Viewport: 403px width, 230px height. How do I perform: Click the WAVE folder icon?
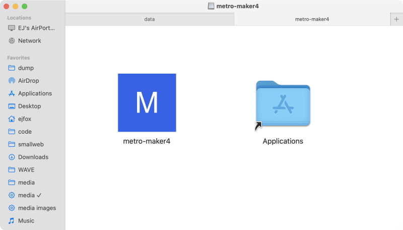click(12, 169)
